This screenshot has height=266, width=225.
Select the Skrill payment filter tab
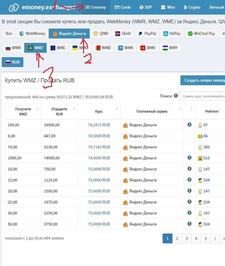[123, 34]
